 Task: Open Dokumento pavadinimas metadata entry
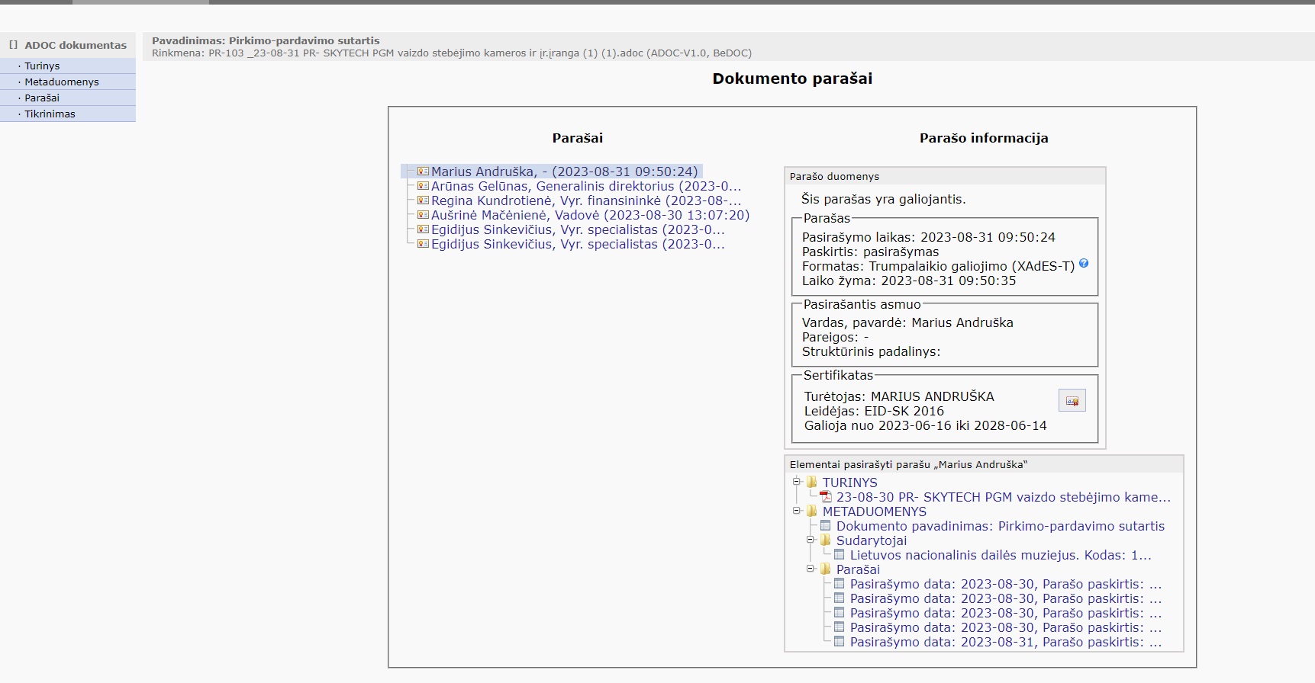click(x=1000, y=526)
